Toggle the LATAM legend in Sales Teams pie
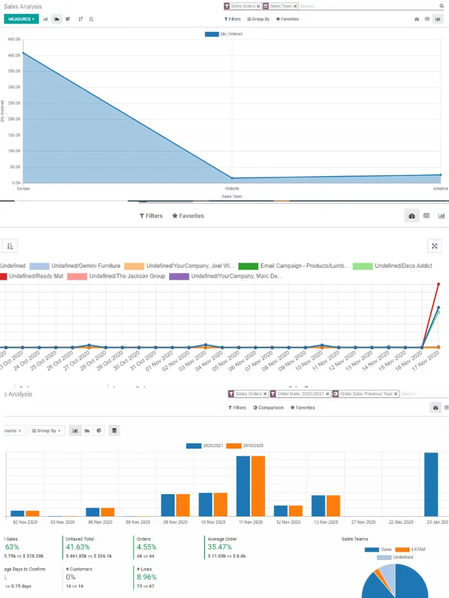The image size is (449, 598). [x=410, y=549]
